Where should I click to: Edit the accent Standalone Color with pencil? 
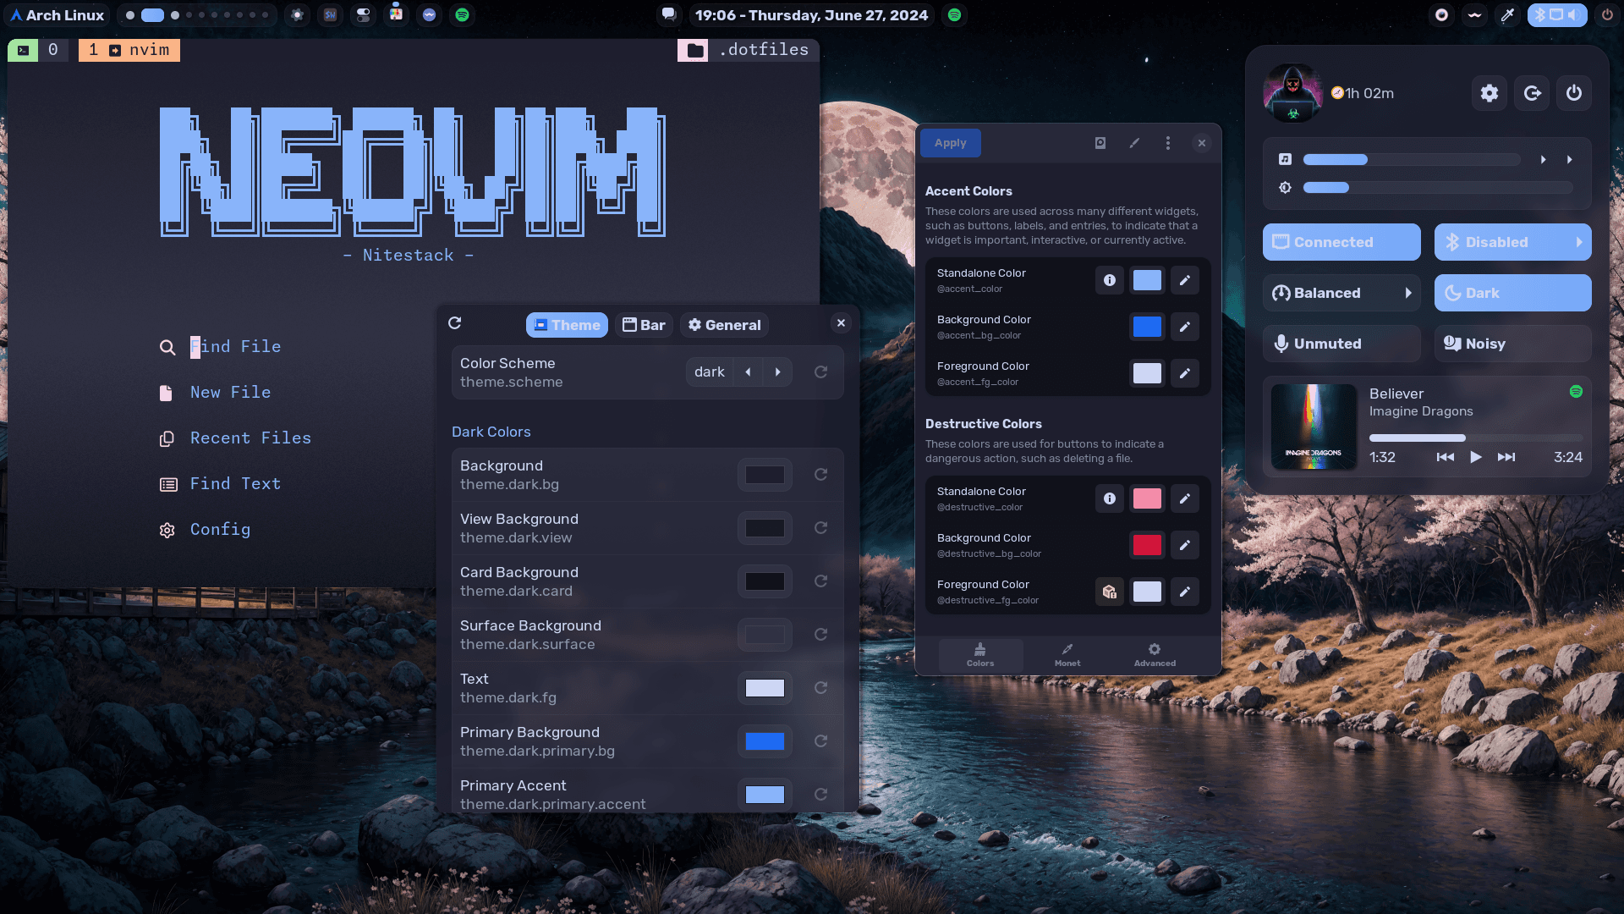coord(1185,280)
